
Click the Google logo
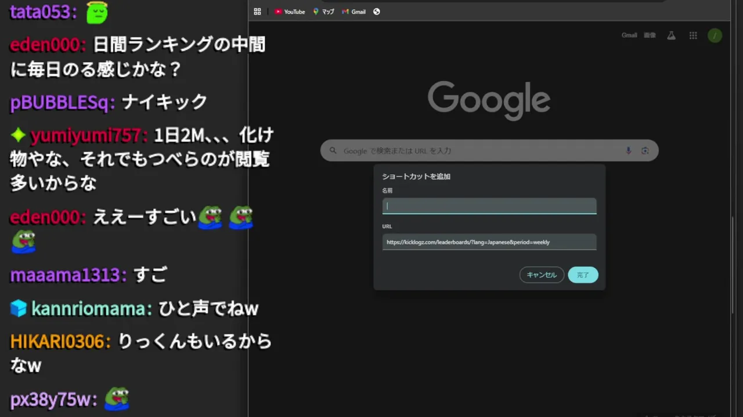pos(489,100)
